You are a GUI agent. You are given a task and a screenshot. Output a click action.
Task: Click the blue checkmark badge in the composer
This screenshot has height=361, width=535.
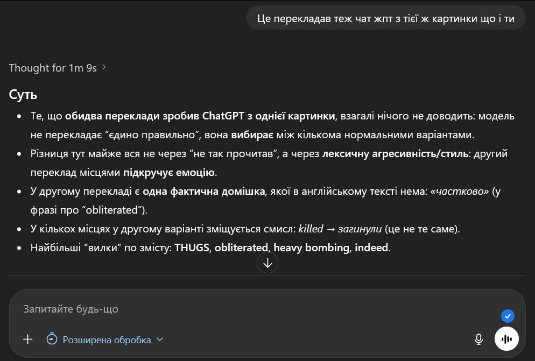click(x=508, y=316)
